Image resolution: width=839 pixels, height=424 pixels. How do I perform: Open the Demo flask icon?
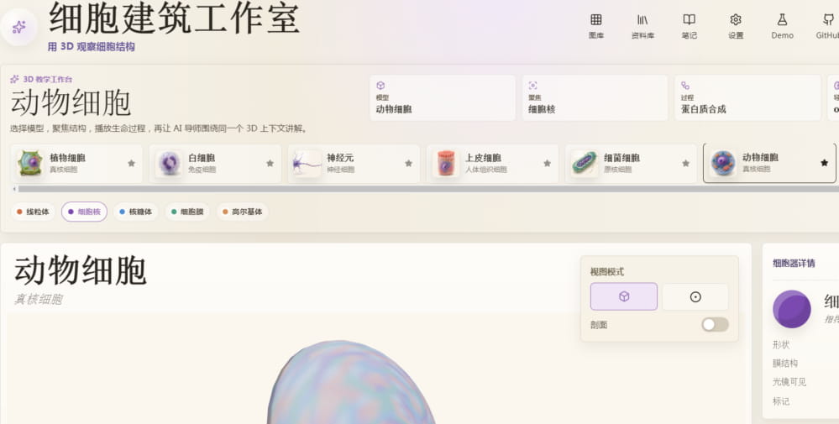pyautogui.click(x=782, y=26)
